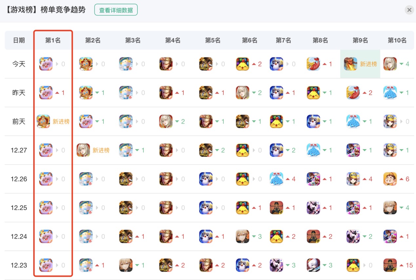
Task: Open today's 第9名 新进榜 dragon game icon
Action: click(350, 64)
